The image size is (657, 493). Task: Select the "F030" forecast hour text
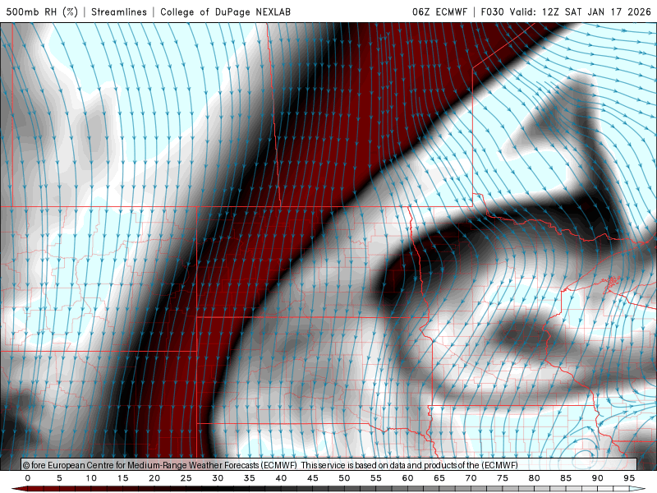[x=492, y=12]
